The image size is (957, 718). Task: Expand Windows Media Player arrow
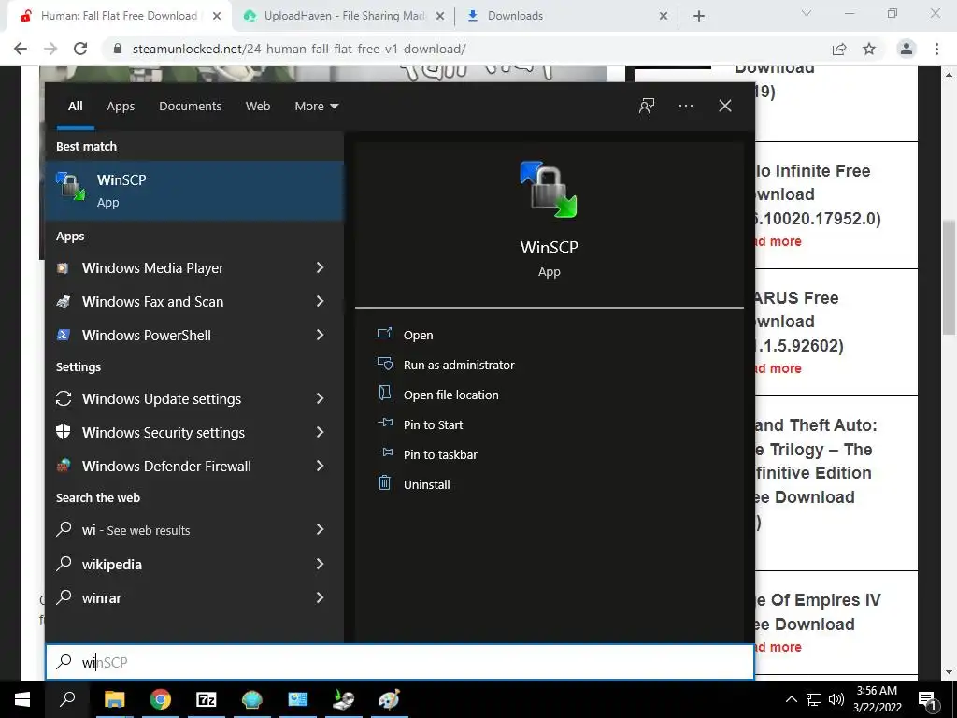pyautogui.click(x=320, y=268)
